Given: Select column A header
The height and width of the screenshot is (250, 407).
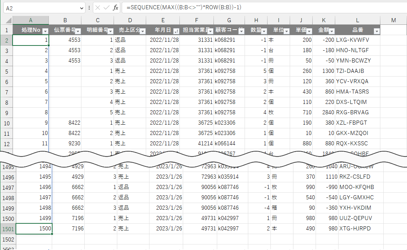Looking at the screenshot, I should (31, 20).
